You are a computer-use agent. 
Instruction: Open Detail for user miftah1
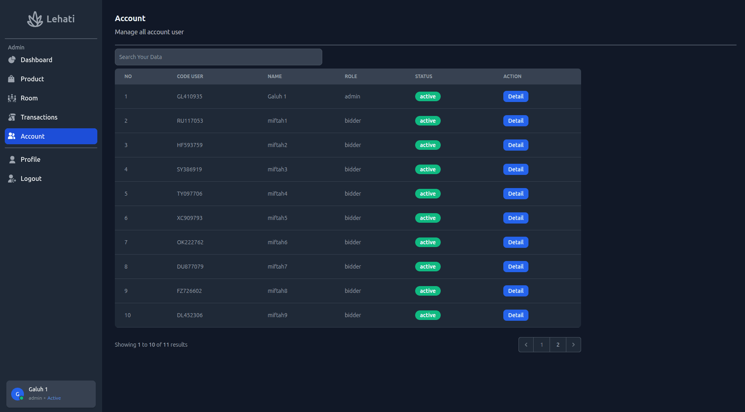[x=515, y=121]
